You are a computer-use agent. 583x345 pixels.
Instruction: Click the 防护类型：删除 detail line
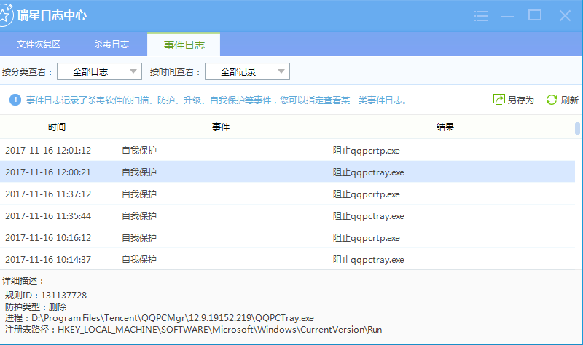pos(36,306)
